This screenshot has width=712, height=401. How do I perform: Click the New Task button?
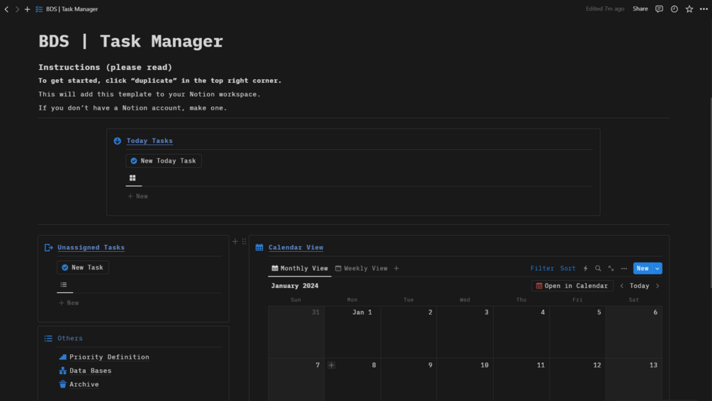tap(83, 267)
